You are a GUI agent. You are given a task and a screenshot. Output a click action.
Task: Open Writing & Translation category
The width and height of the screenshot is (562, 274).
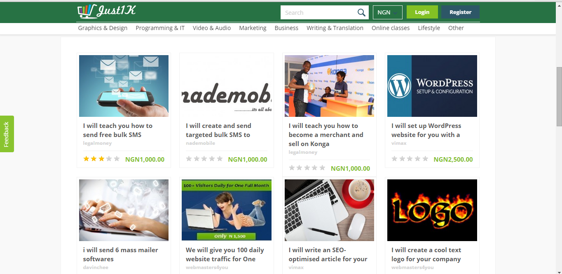335,28
